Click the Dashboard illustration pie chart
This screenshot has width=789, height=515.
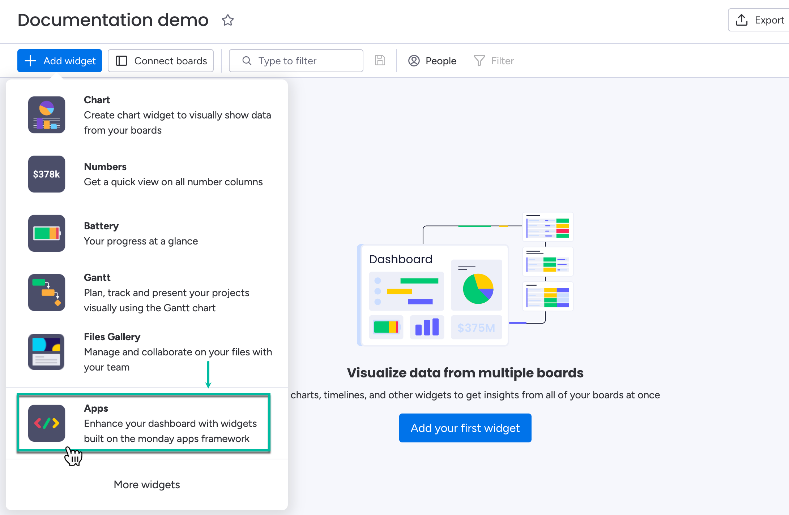[x=478, y=289]
